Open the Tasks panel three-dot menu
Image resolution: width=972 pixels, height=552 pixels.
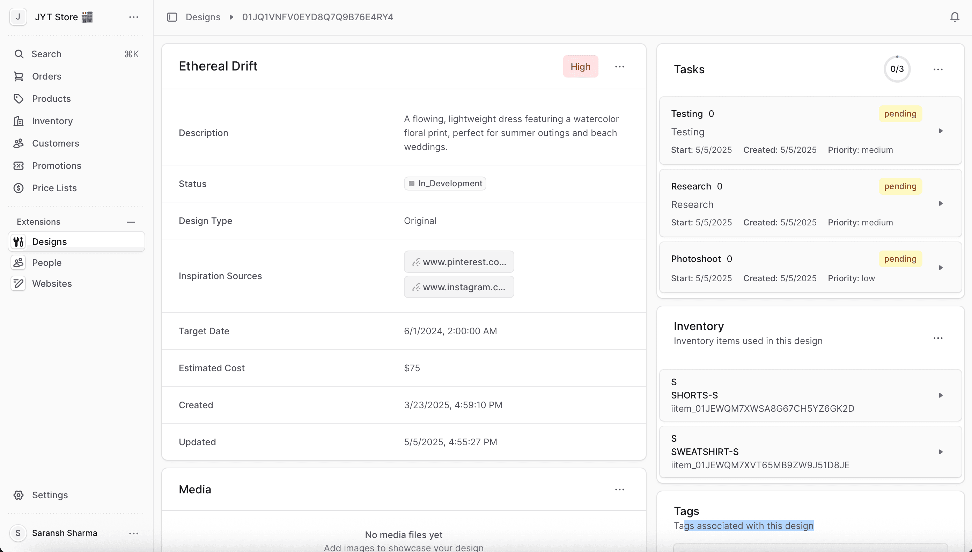(x=938, y=69)
